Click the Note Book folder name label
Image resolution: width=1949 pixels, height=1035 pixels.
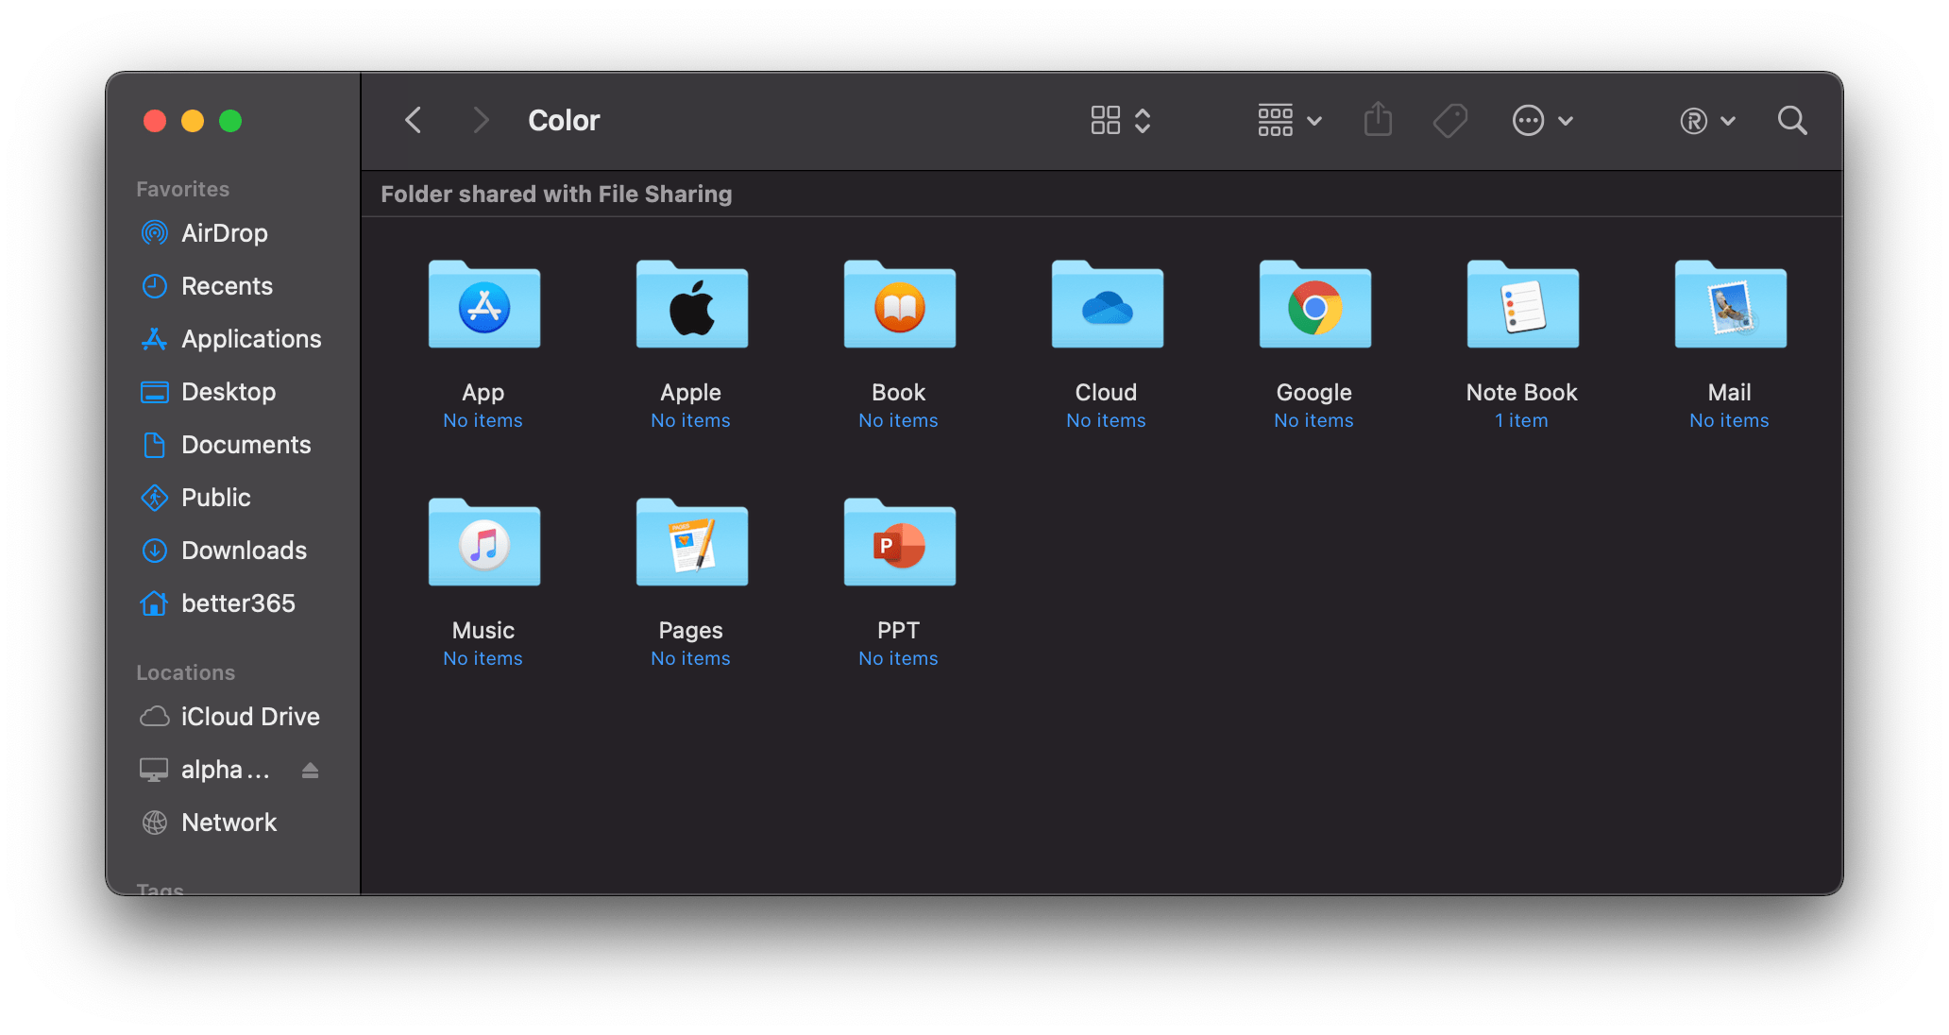(1522, 392)
